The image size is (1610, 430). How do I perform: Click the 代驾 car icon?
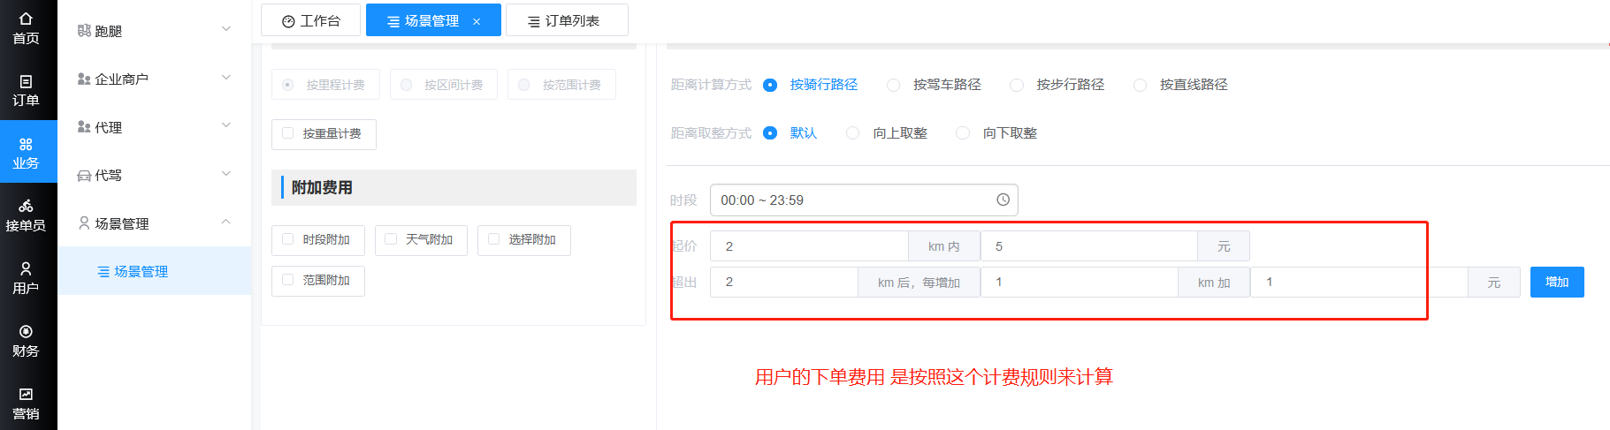coord(84,176)
